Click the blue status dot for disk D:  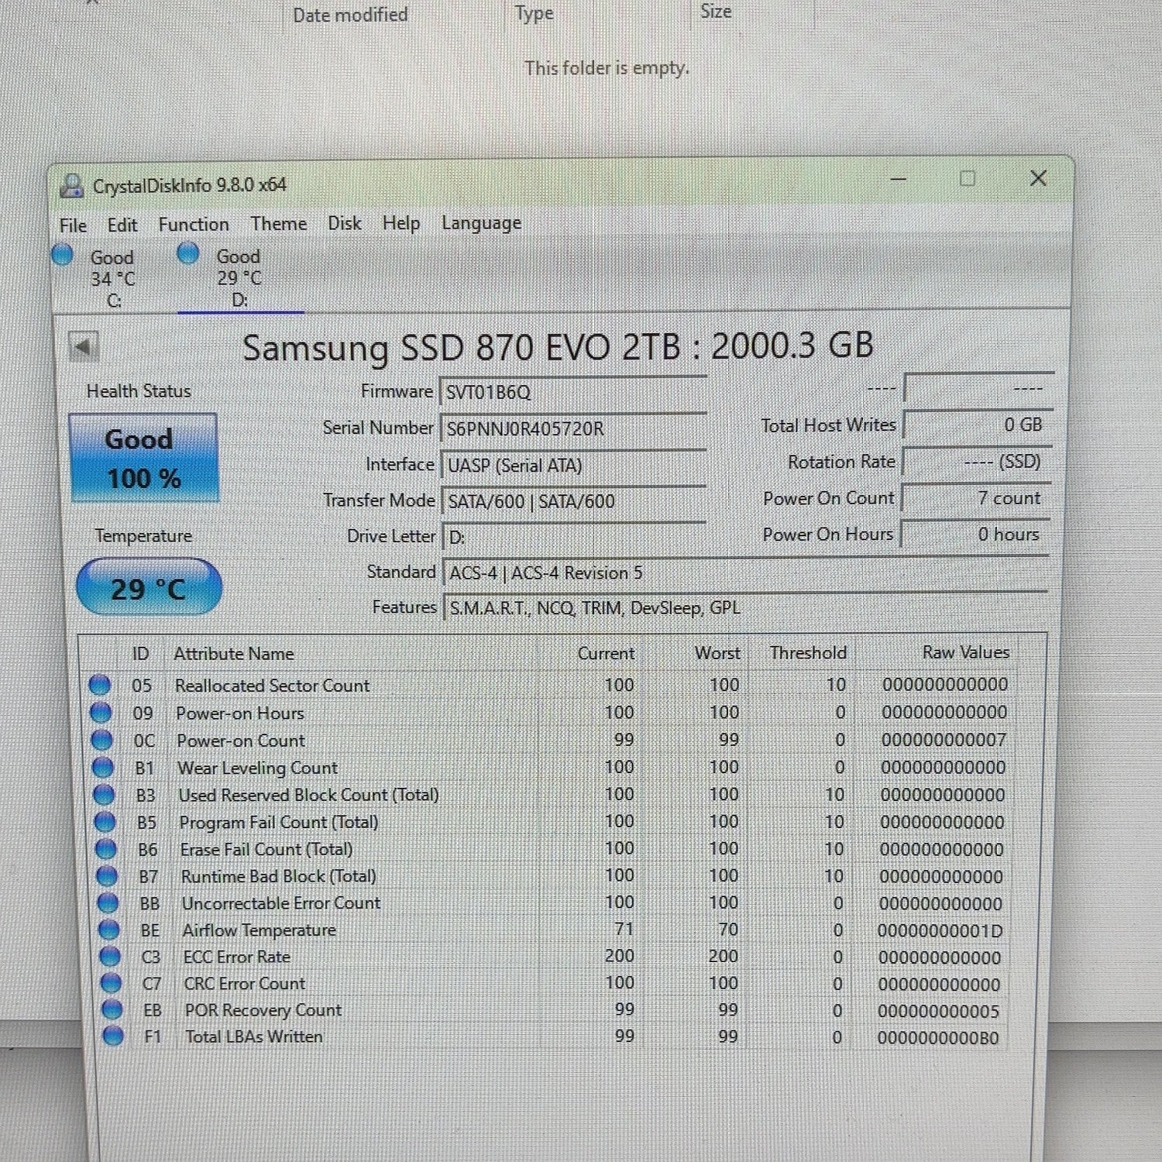[x=187, y=253]
